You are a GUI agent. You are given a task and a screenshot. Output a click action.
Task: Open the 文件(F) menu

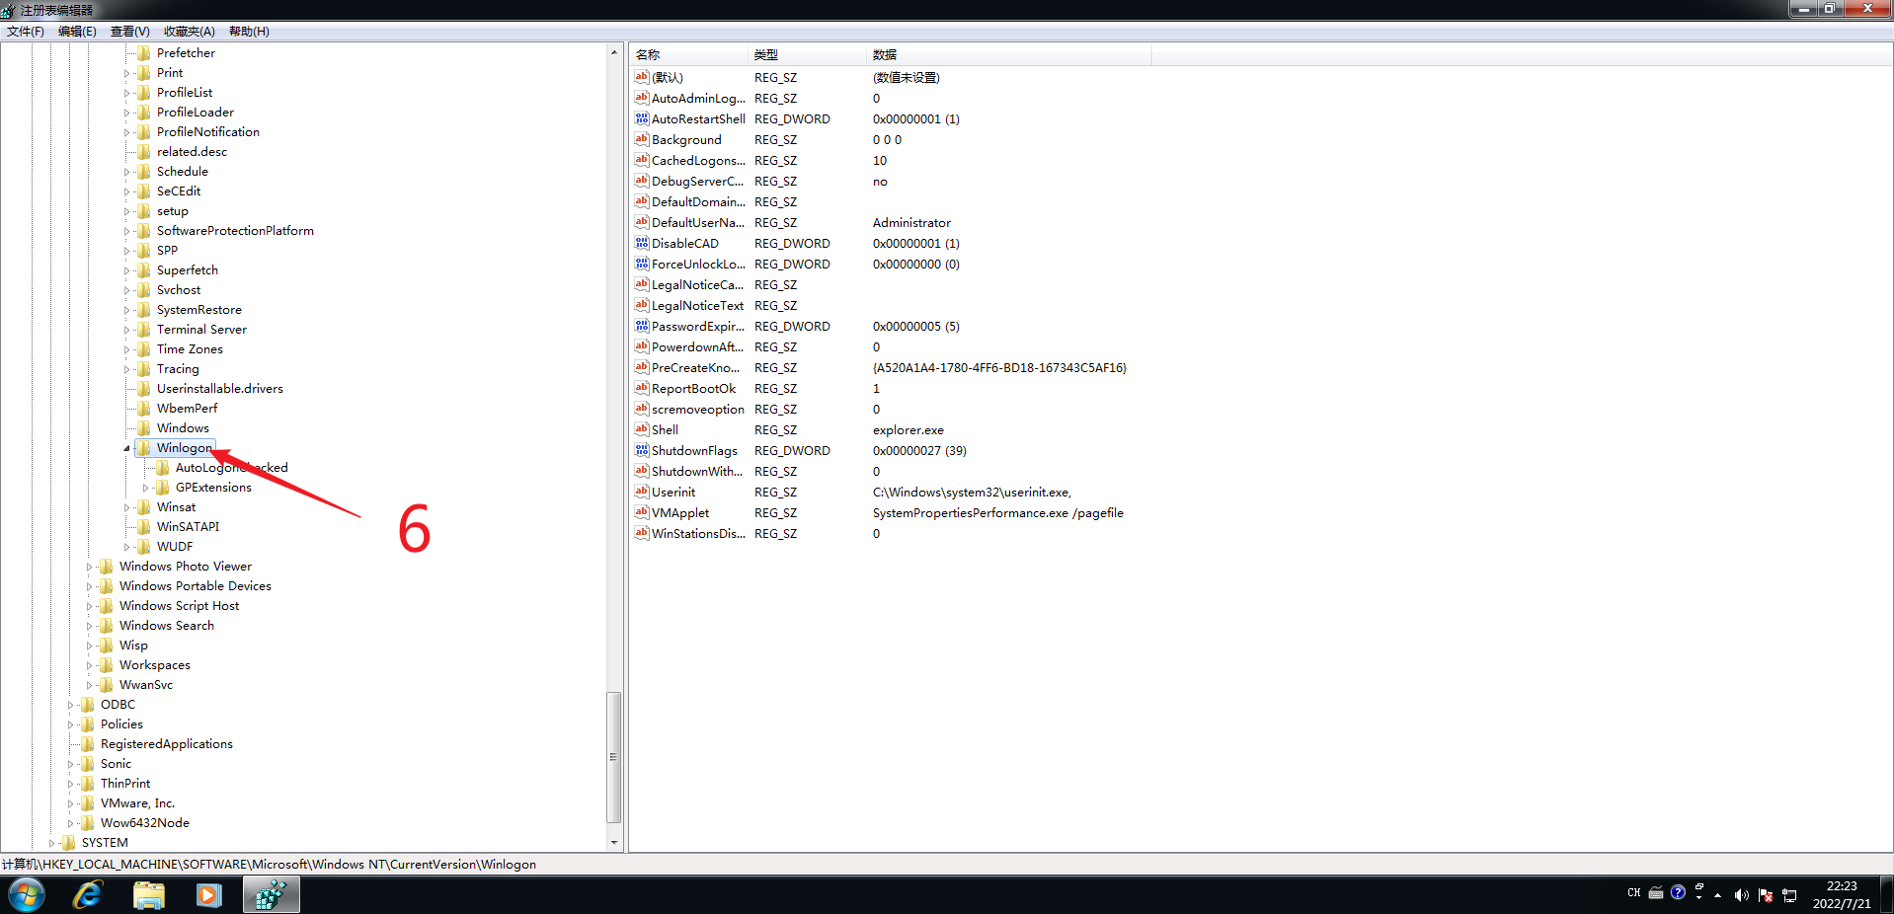[26, 32]
